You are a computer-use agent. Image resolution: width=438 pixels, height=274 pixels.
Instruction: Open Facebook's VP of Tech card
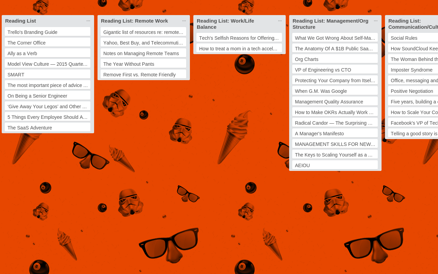tap(413, 123)
